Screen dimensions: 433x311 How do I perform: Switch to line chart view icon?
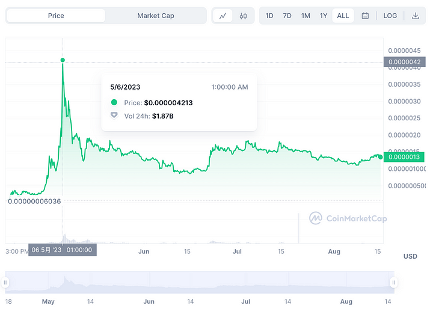(x=223, y=16)
